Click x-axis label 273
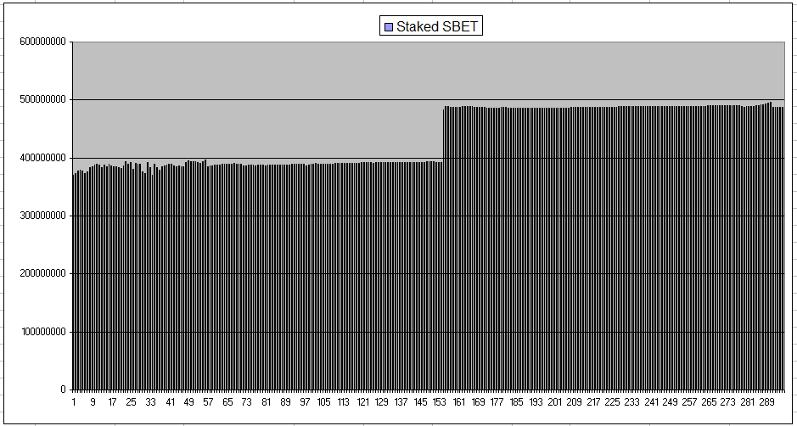The height and width of the screenshot is (426, 797). point(728,402)
